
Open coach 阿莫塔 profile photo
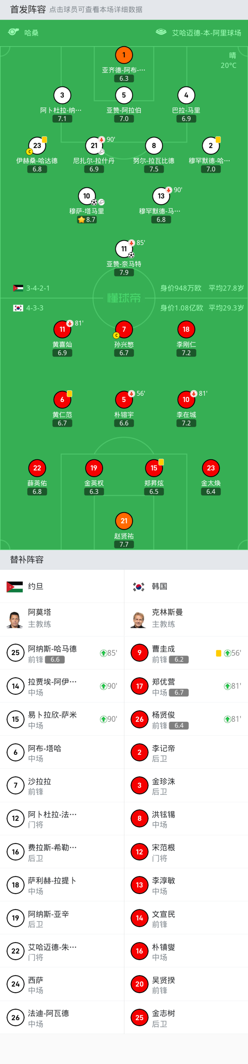[x=15, y=619]
